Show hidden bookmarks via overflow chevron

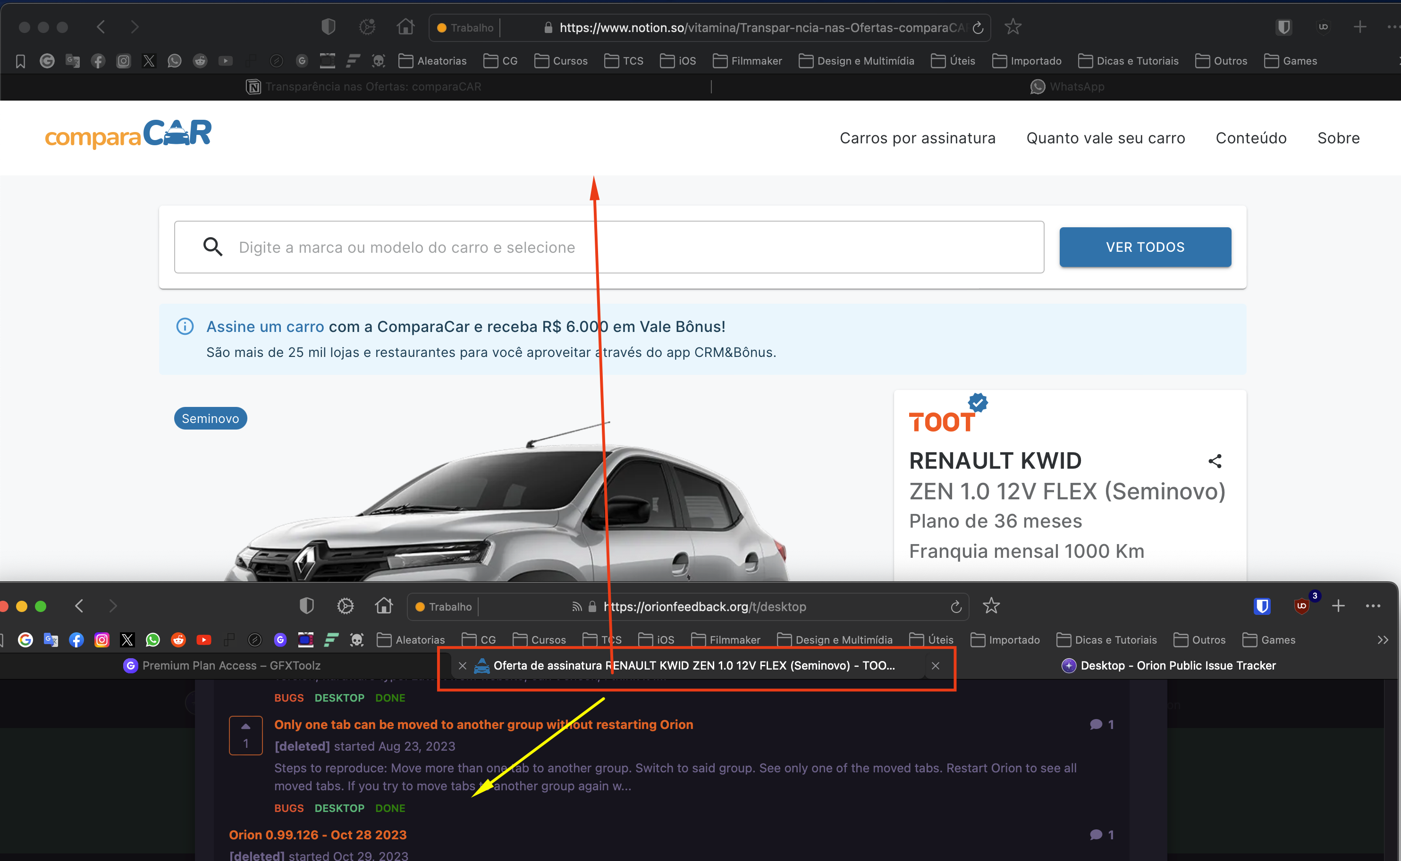1382,640
